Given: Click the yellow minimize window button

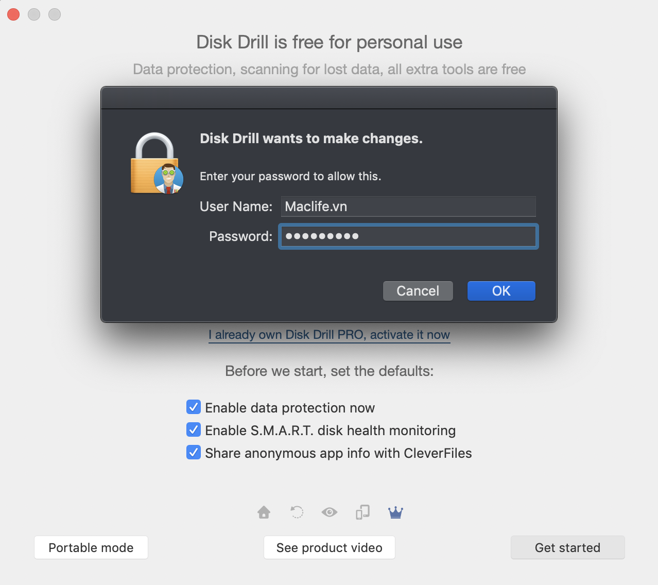Looking at the screenshot, I should tap(34, 14).
